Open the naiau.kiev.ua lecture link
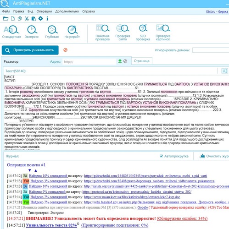The width and height of the screenshot is (229, 229). (x=132, y=197)
